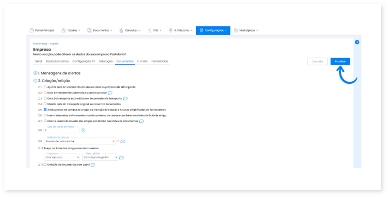Click the info bubble beside automatic due date option
This screenshot has width=388, height=197.
point(110,92)
